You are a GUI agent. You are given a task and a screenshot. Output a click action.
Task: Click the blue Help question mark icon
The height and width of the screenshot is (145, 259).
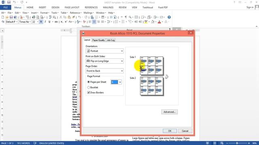[x=169, y=17]
